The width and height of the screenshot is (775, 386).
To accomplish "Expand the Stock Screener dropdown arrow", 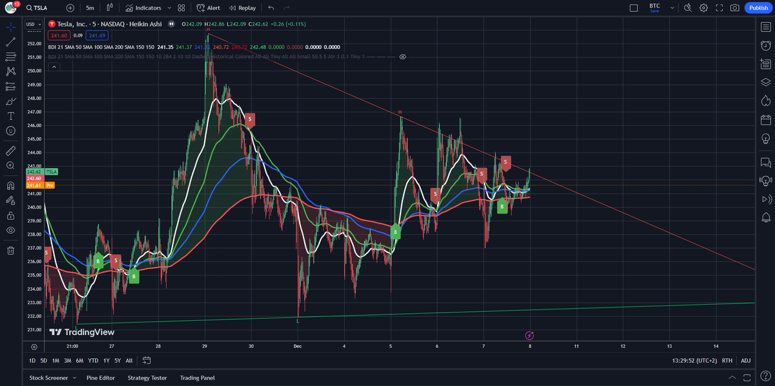I will tap(76, 378).
